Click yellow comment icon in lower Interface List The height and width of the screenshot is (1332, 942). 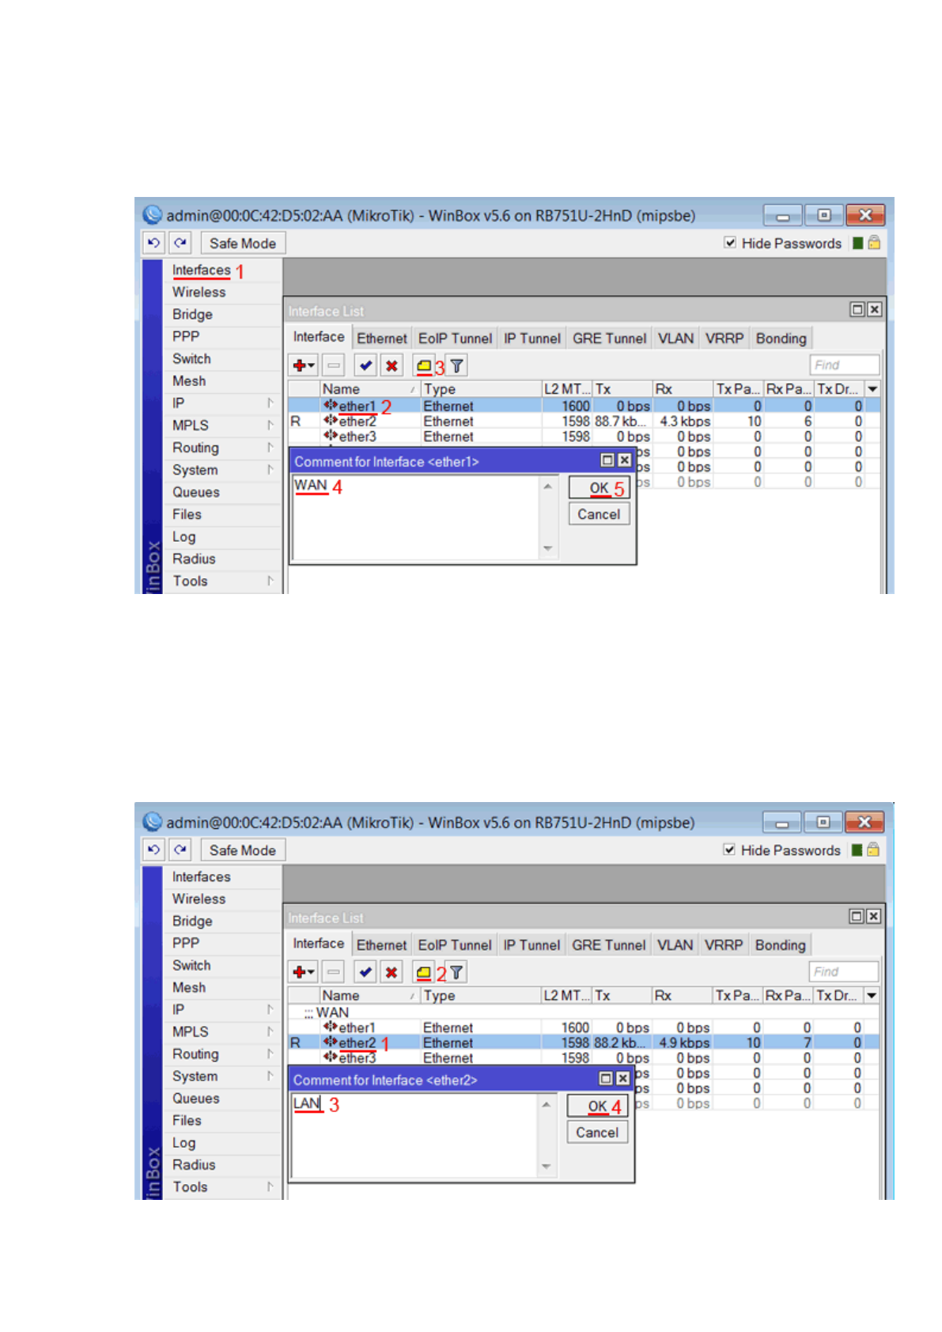pyautogui.click(x=424, y=972)
